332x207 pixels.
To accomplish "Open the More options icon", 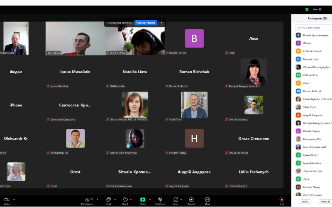I will 207,200.
